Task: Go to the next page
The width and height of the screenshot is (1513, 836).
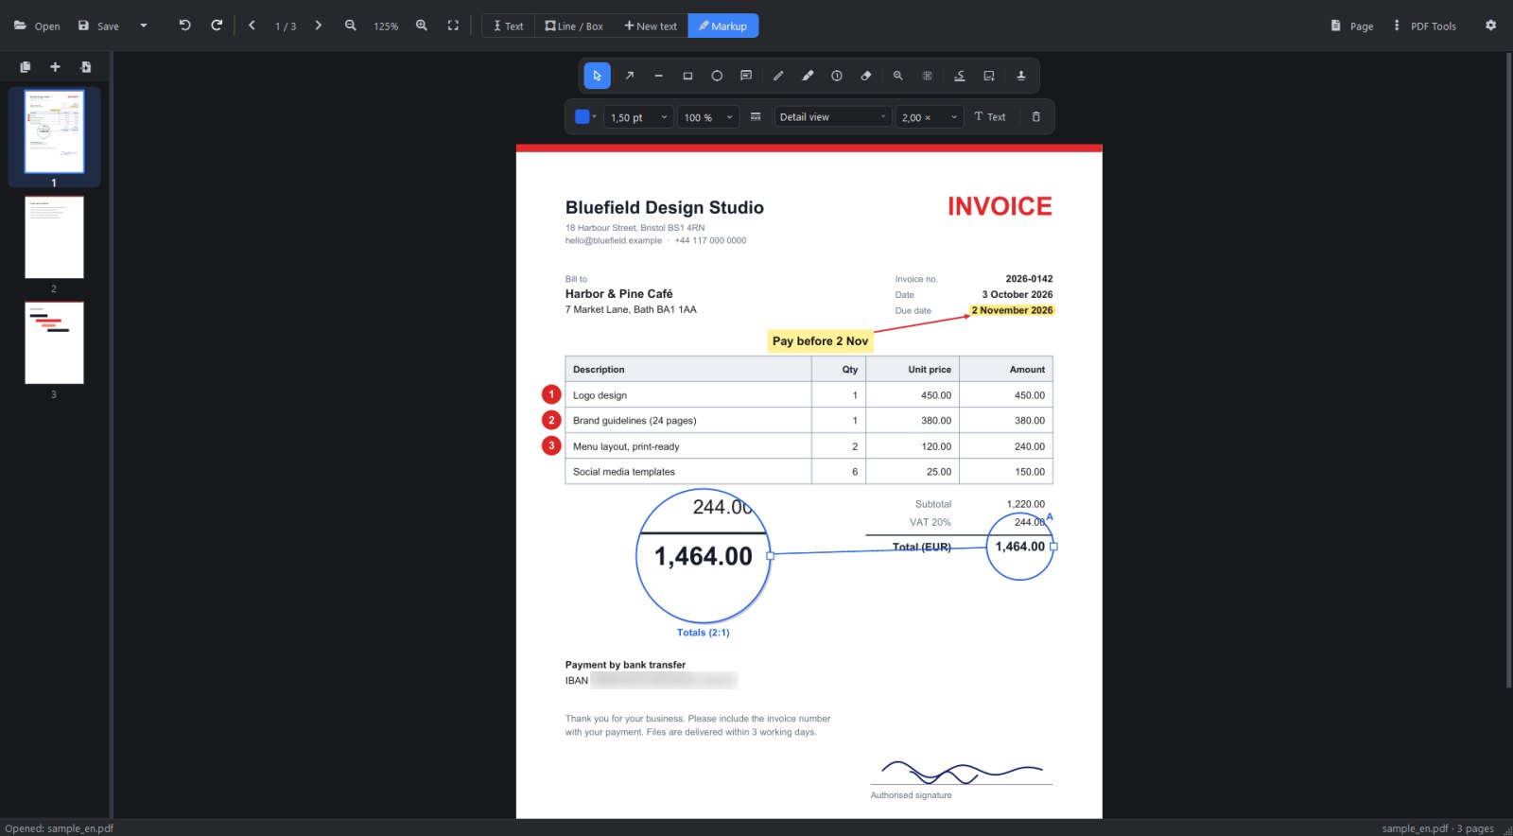Action: [319, 26]
